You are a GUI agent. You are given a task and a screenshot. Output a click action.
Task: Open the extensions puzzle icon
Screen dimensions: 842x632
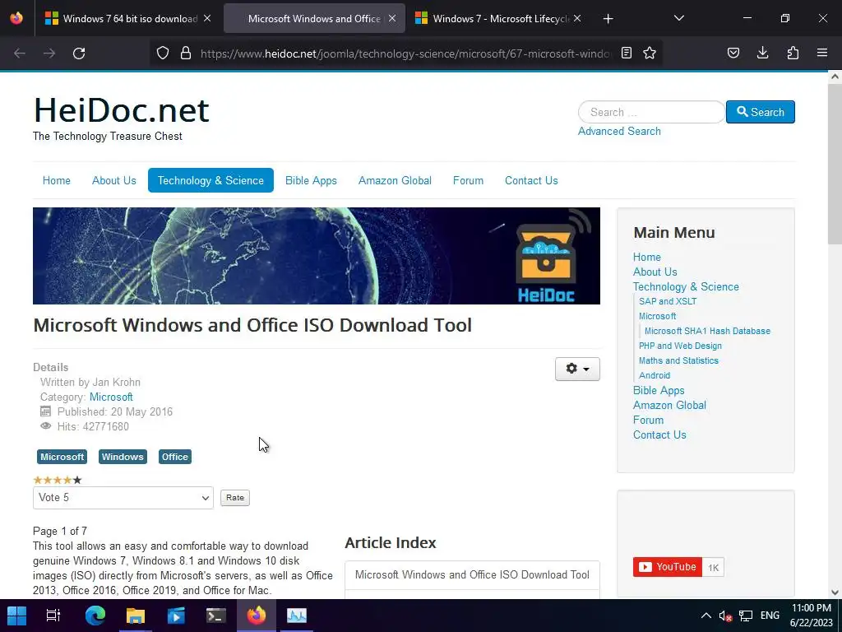point(793,53)
